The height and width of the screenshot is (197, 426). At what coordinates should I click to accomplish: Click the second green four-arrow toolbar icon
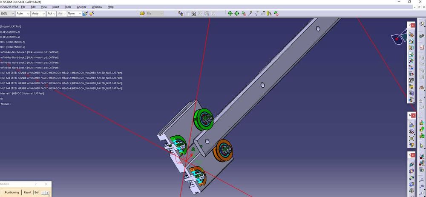point(236,13)
